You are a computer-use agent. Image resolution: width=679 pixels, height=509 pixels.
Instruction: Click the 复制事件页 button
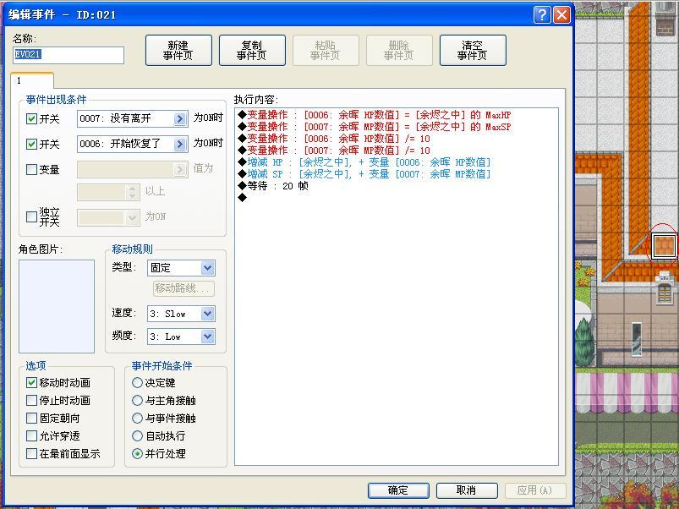[x=252, y=50]
